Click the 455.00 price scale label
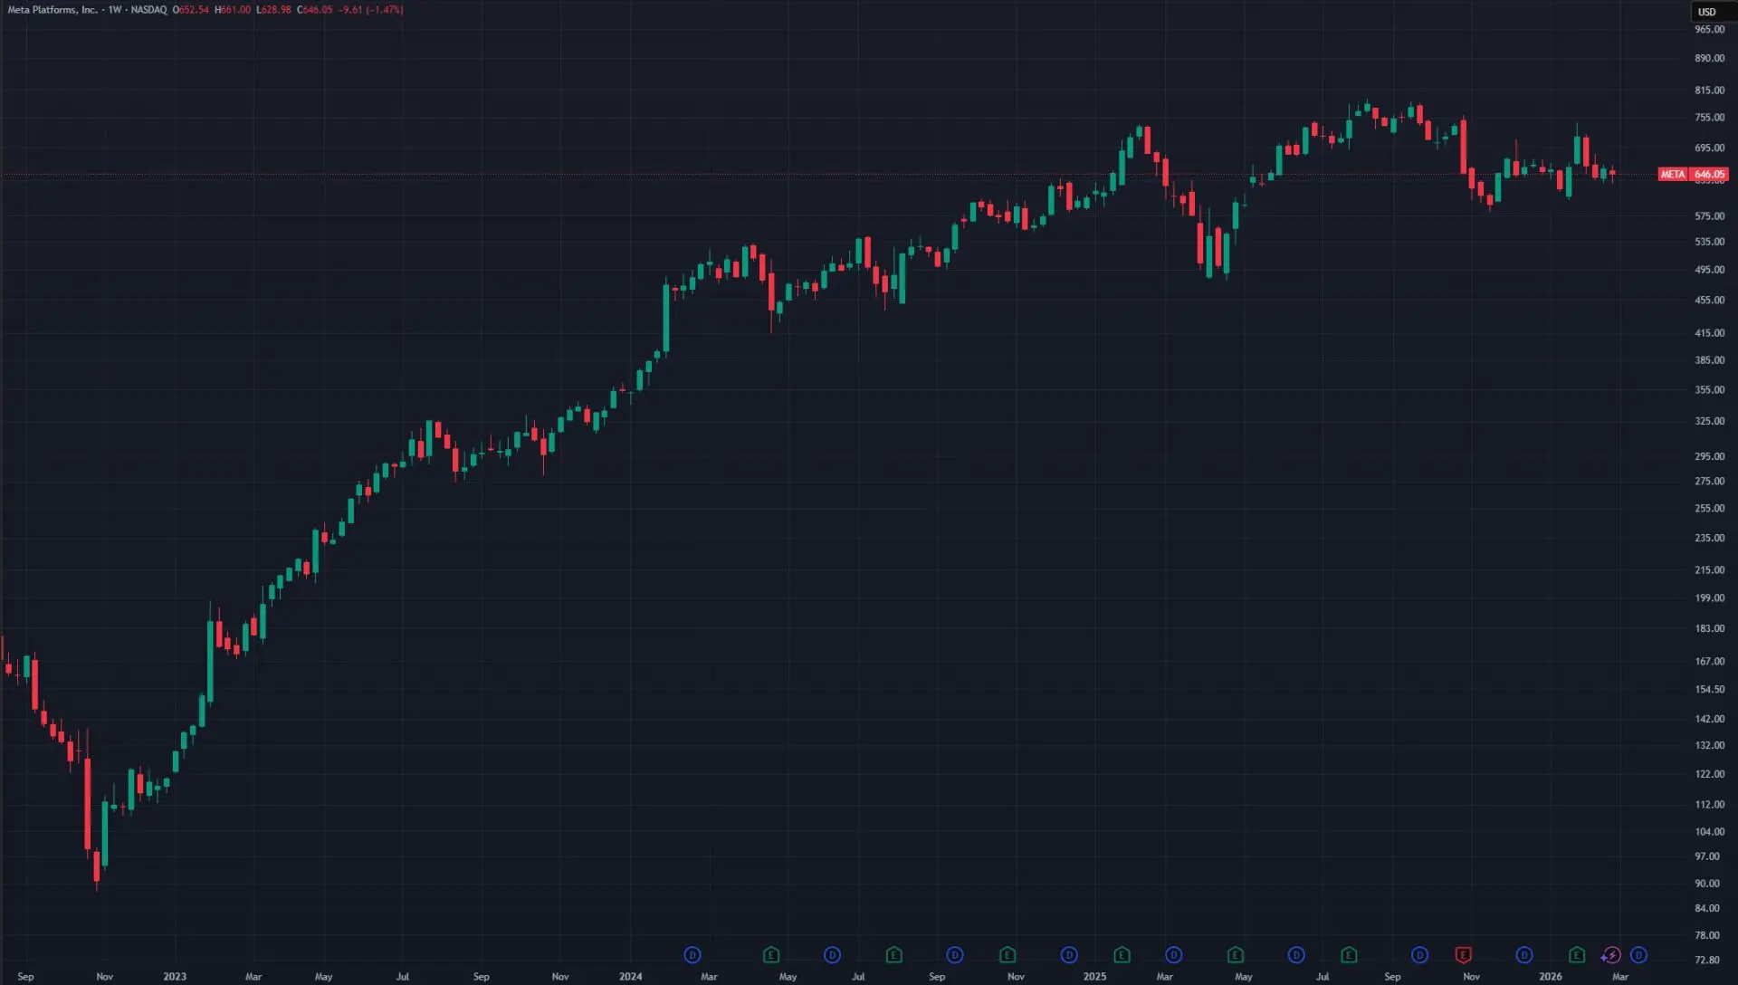The image size is (1738, 985). (x=1709, y=300)
